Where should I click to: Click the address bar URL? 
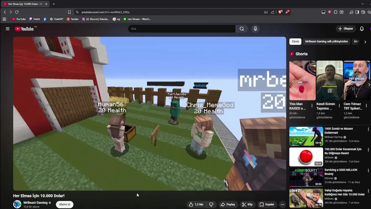click(106, 12)
